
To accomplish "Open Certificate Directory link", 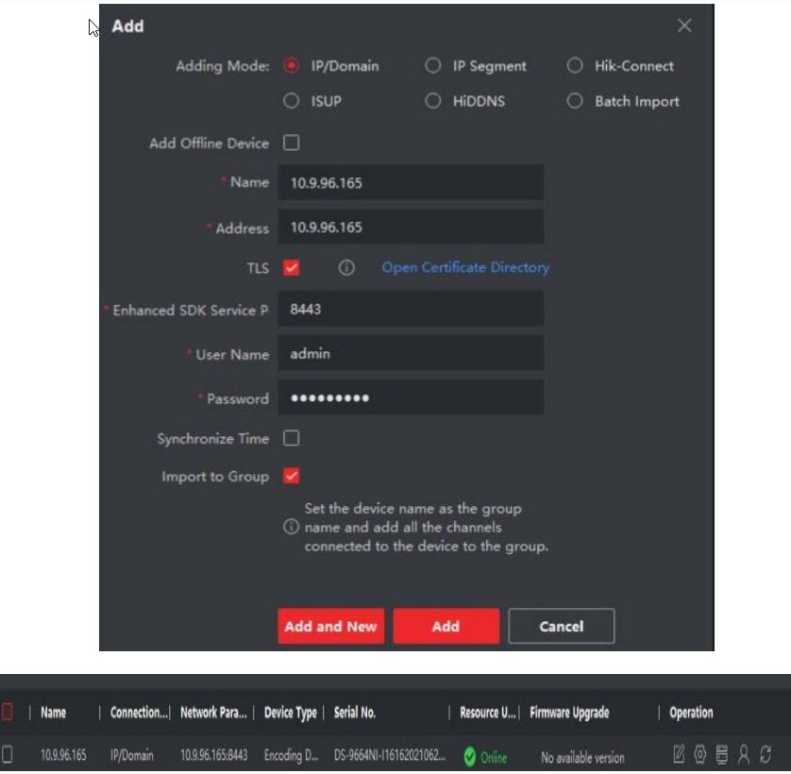I will (465, 268).
